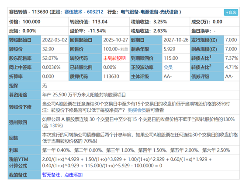Screen dimensions: 242x183
Task: Click the 强制赎回 header cell
Action: pos(24,122)
